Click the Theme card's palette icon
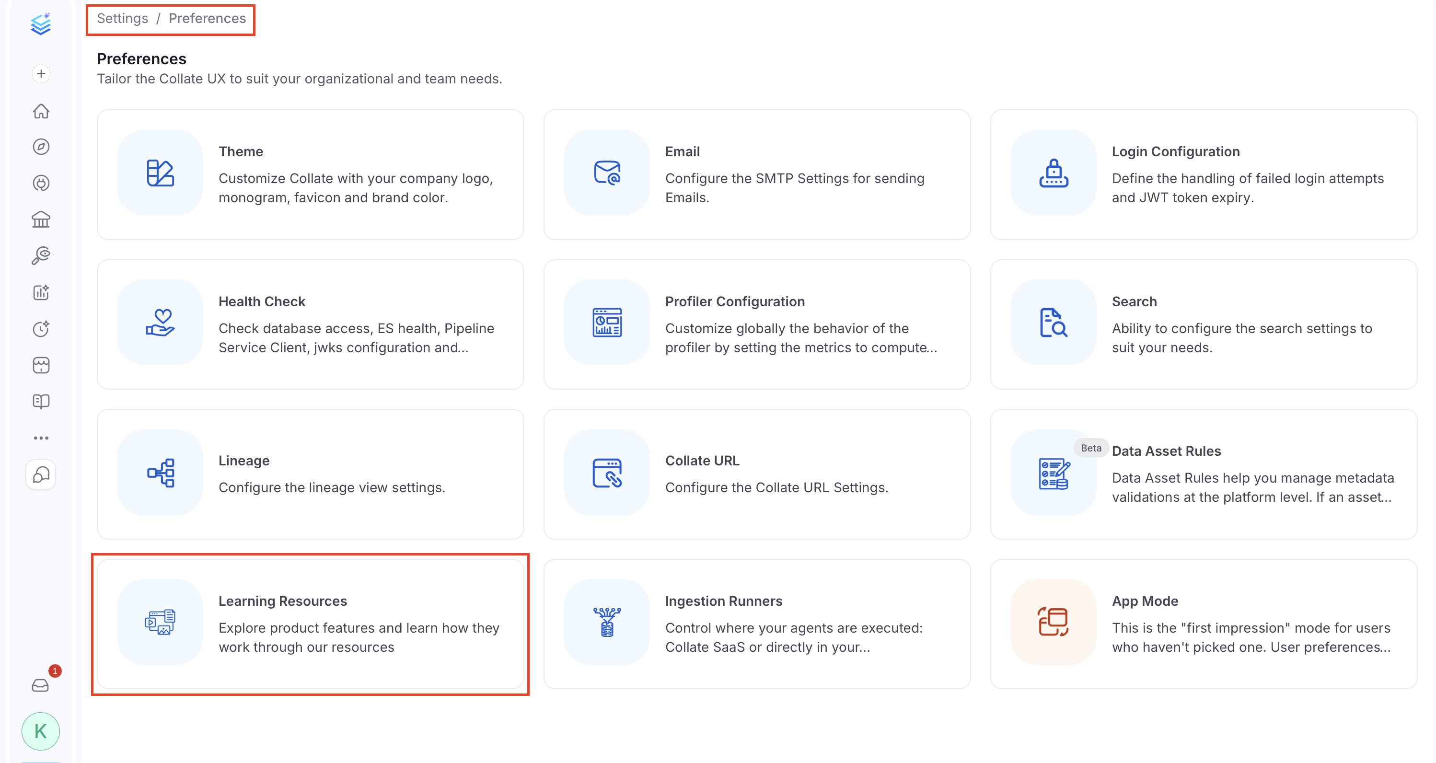This screenshot has height=763, width=1436. [x=160, y=173]
